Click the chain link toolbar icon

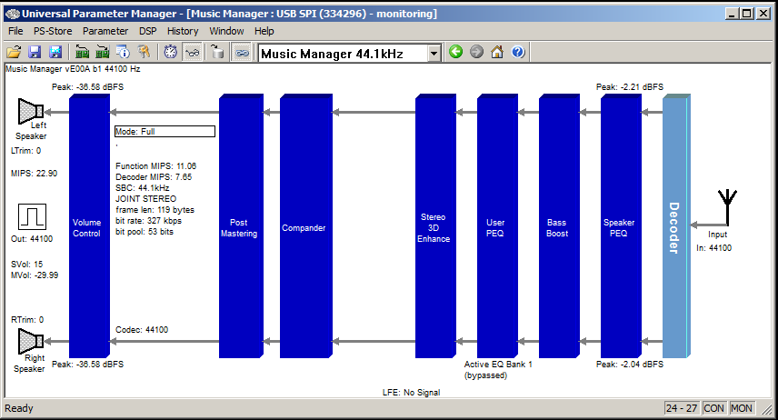click(242, 53)
